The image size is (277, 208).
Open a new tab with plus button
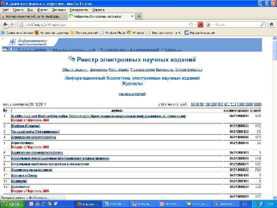139,17
